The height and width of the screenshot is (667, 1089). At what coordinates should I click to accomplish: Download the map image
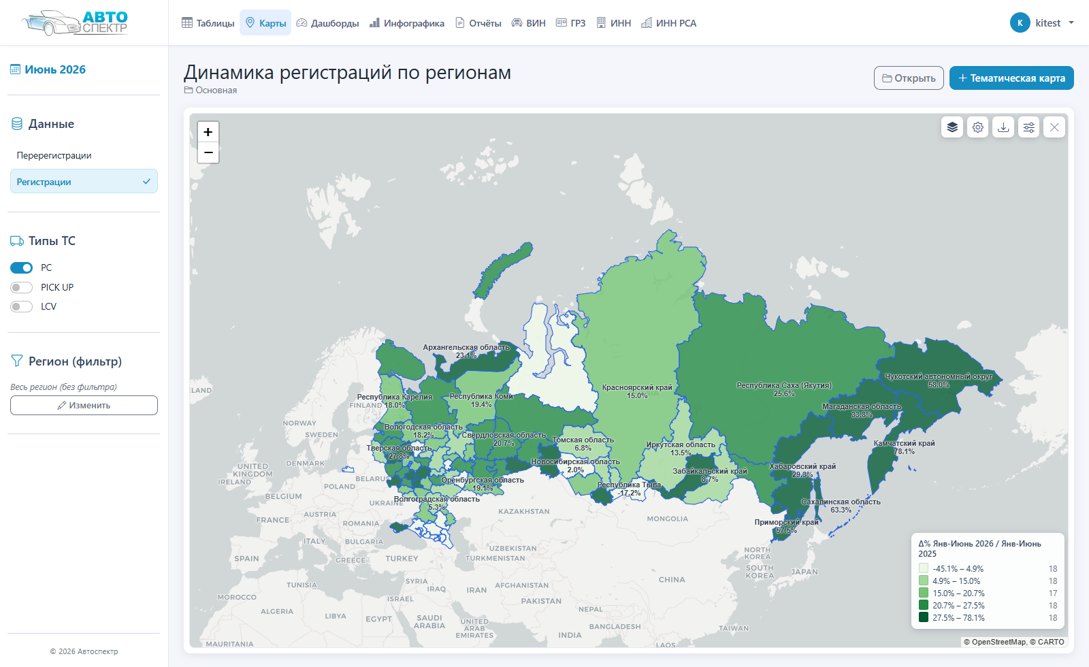pyautogui.click(x=1003, y=127)
